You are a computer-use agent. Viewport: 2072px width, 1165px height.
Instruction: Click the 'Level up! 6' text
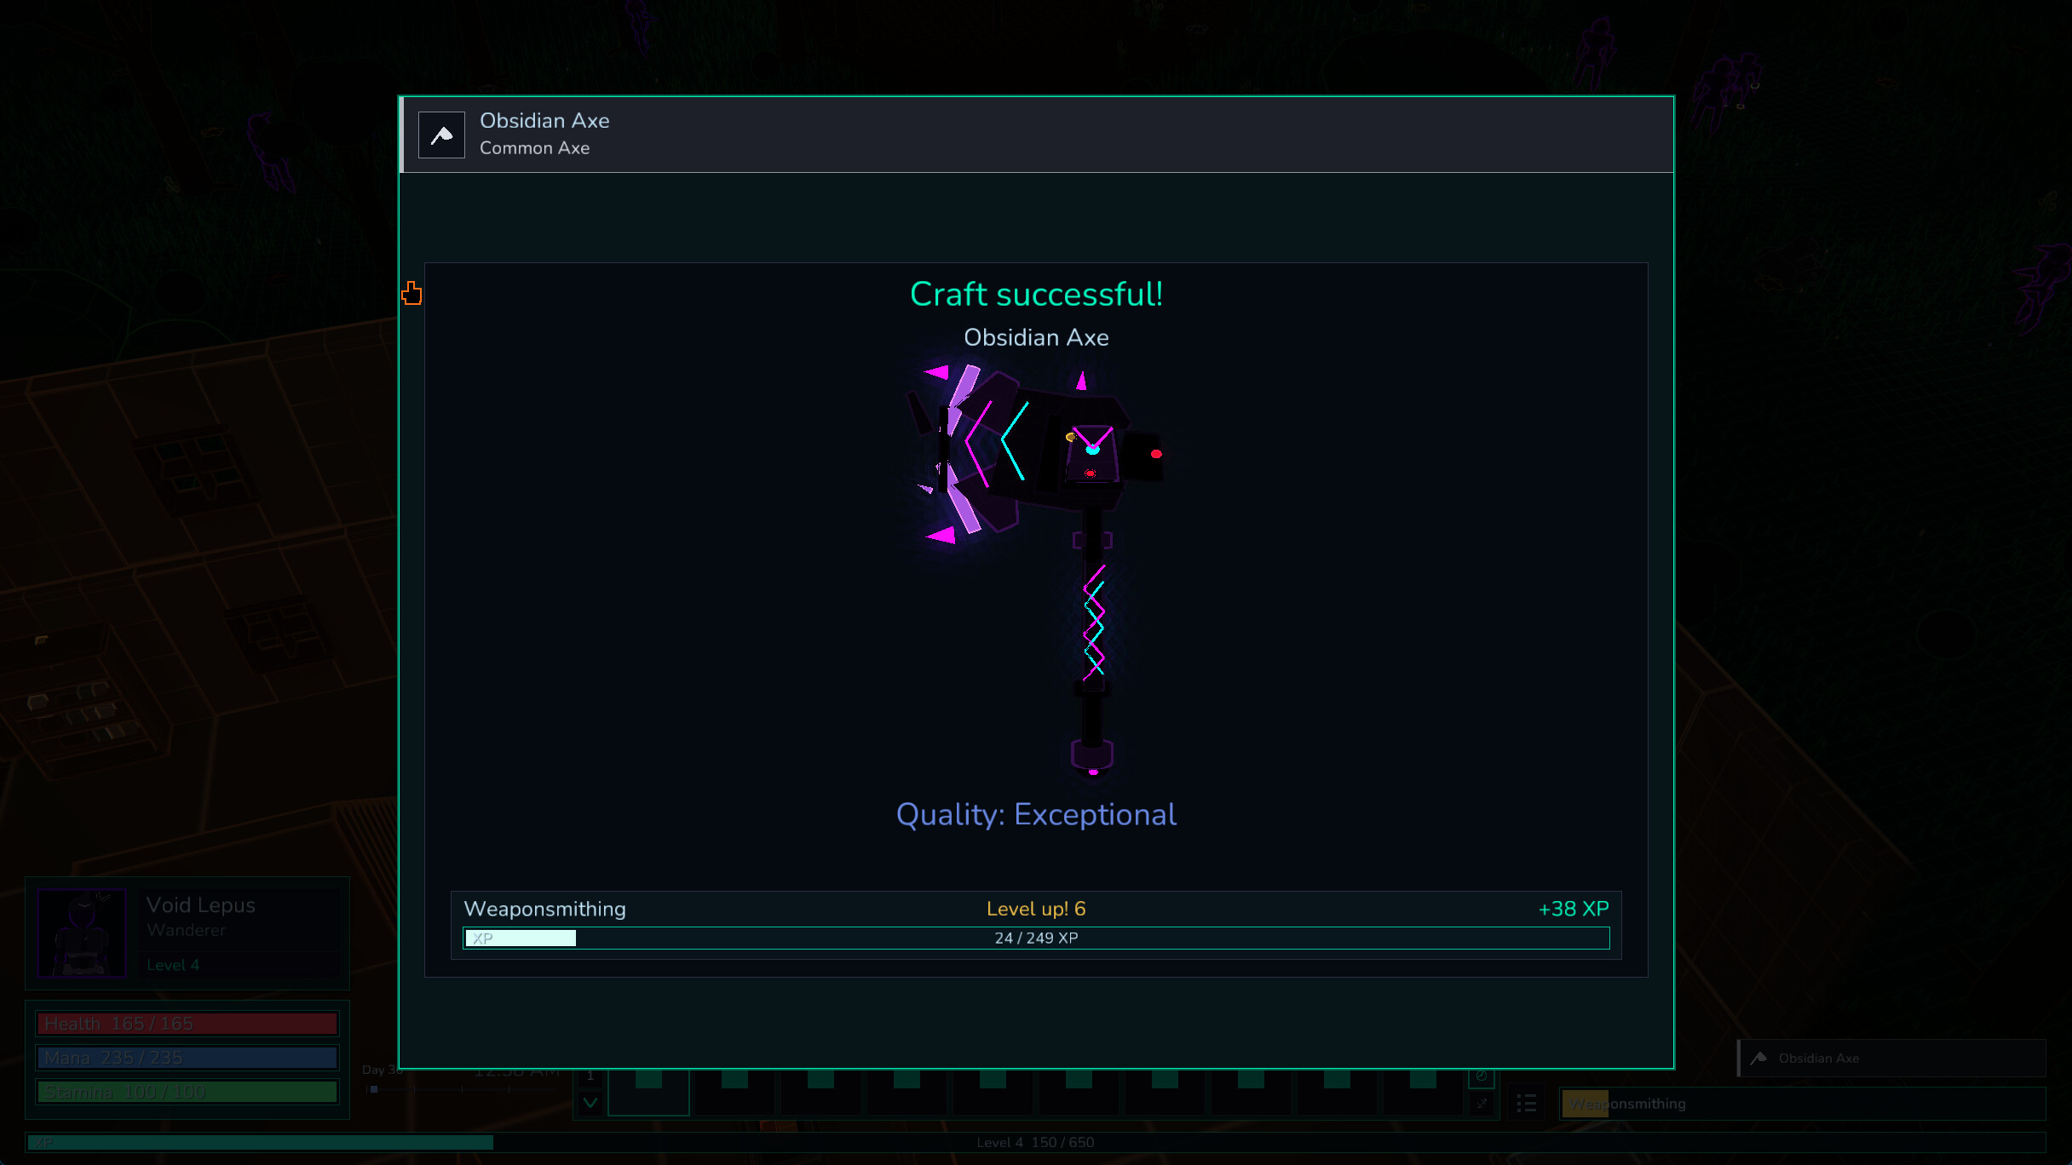[1036, 910]
